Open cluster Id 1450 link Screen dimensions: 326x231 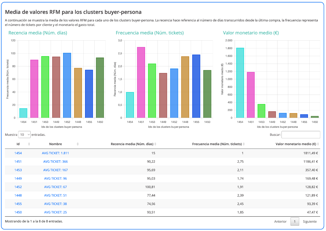tap(18, 212)
